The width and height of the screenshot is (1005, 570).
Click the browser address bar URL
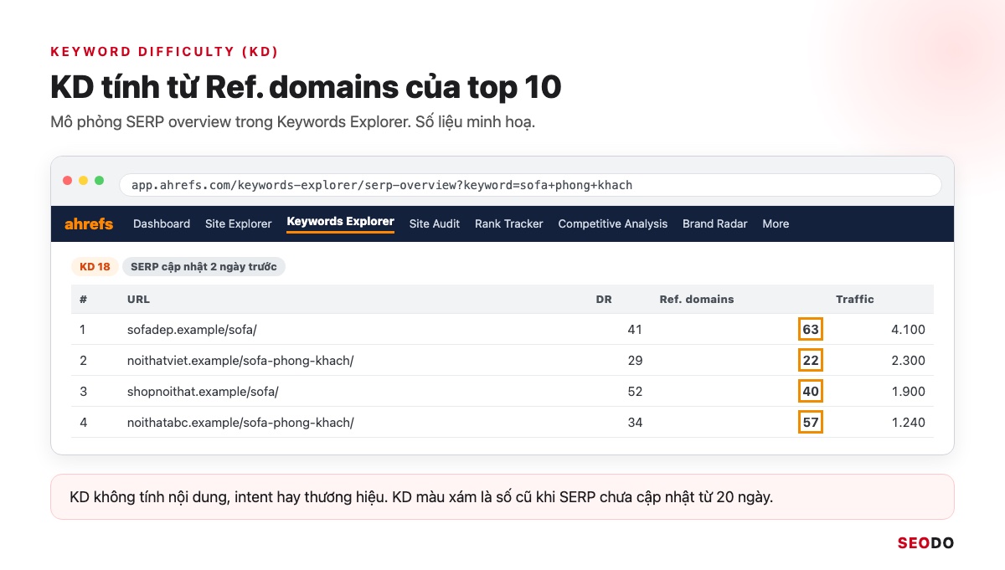530,185
